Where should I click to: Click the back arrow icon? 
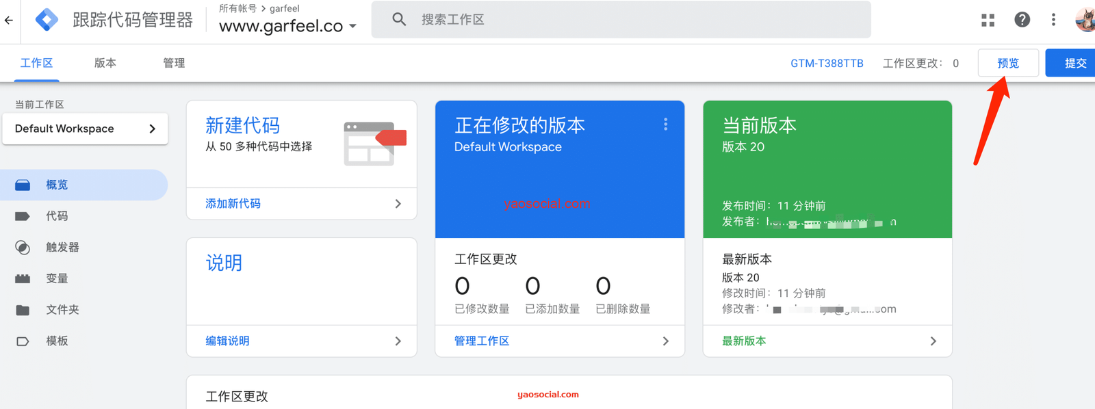tap(9, 21)
